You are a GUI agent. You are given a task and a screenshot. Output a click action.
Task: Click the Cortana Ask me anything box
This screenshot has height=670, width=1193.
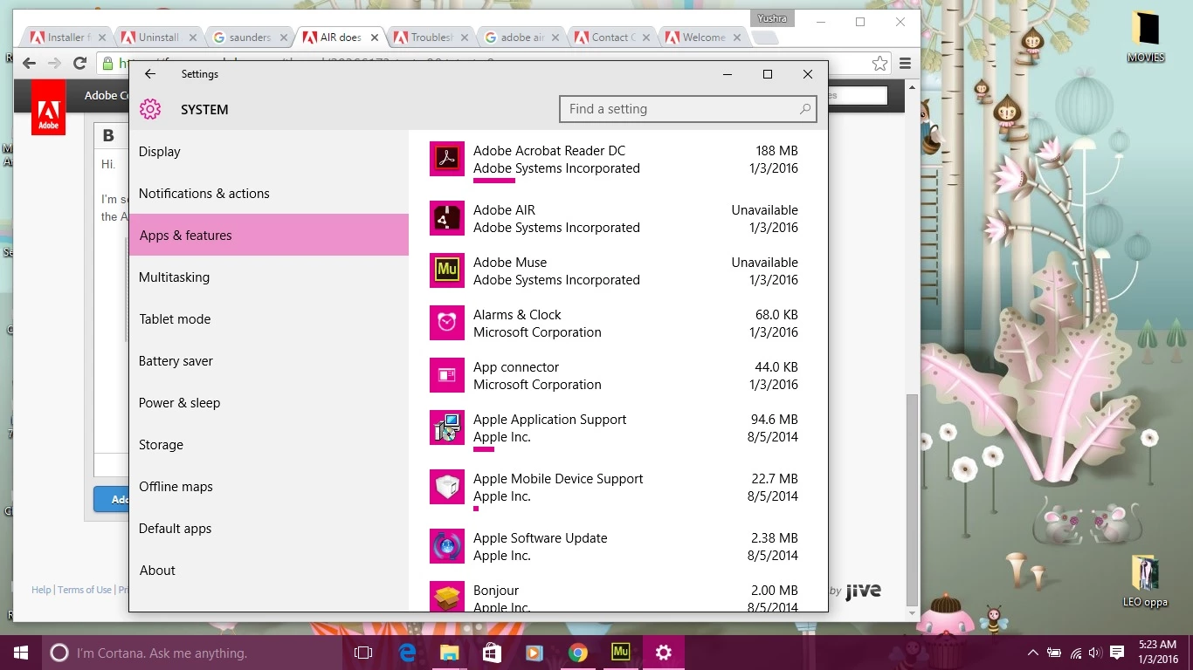(192, 653)
